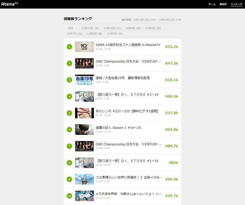Switch to the 本日 tab

(71, 28)
